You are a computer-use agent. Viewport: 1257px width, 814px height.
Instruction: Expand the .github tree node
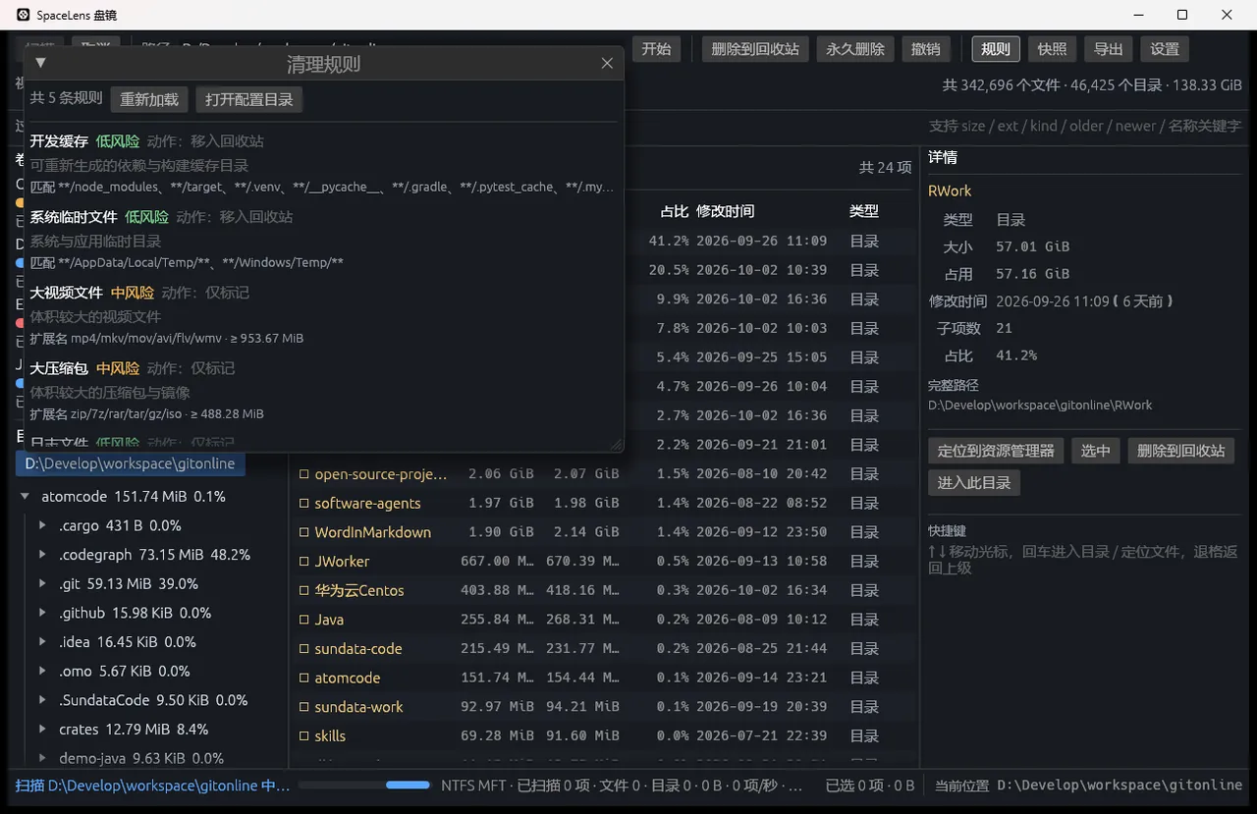42,613
